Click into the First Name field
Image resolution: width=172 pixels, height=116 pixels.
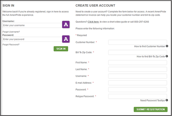(x=137, y=62)
